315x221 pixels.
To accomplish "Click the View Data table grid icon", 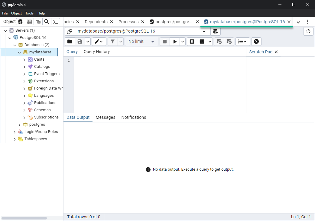I will [x=29, y=22].
